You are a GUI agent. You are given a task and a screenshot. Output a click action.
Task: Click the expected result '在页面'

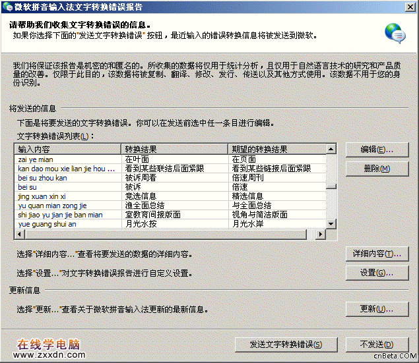coord(243,159)
